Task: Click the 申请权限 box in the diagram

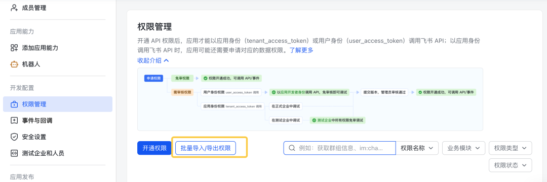Action: (154, 79)
